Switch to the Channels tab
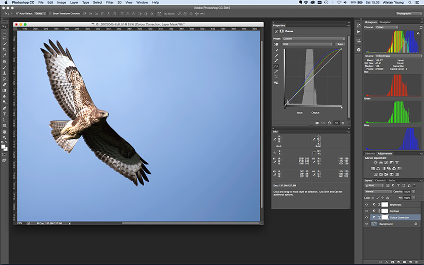424x265 pixels. 380,180
